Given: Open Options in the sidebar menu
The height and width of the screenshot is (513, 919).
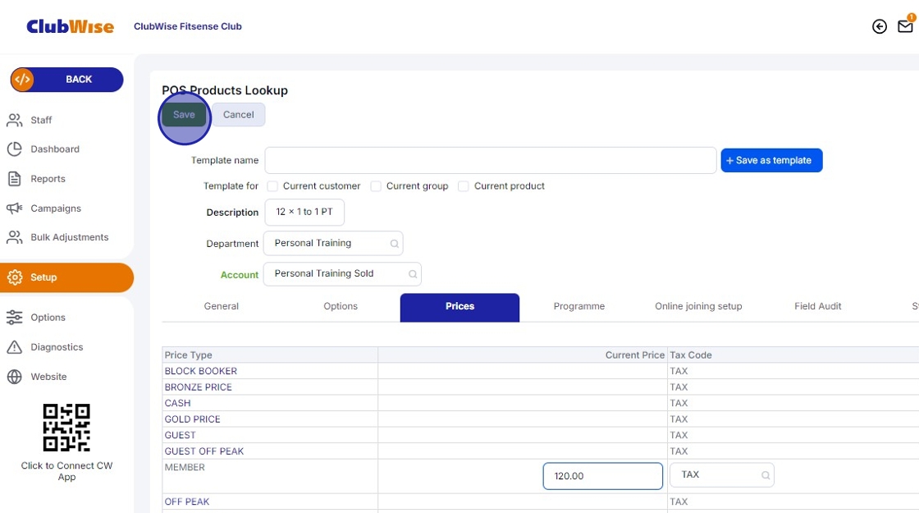Looking at the screenshot, I should [x=48, y=317].
